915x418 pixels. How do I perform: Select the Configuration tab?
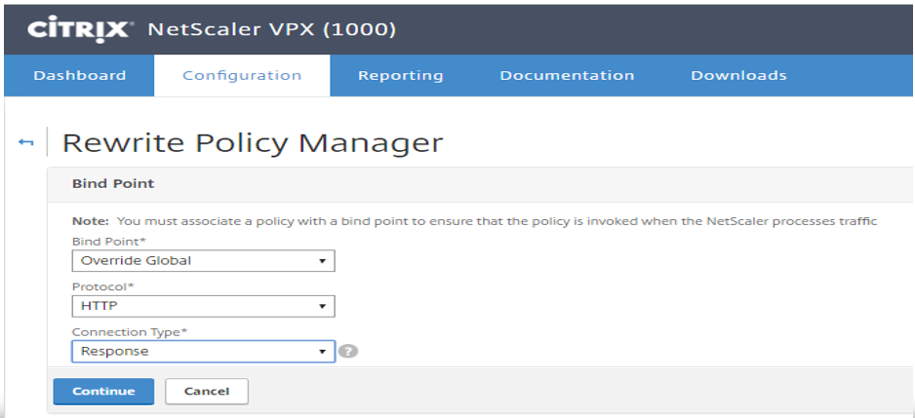pos(242,76)
